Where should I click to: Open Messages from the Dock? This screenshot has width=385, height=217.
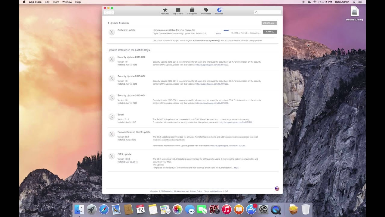(190, 209)
